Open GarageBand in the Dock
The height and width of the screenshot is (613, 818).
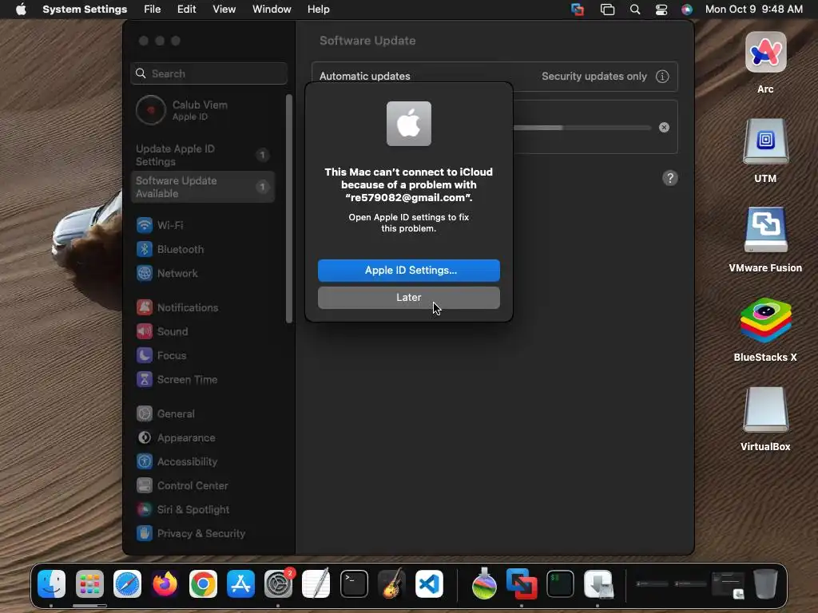click(x=391, y=583)
